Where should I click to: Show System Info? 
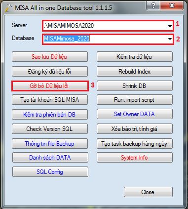point(135,158)
